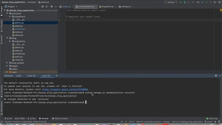Screen dimensions: 222x125
Task: Click Select Opened File target icon in Project panel
Action: (42, 7)
